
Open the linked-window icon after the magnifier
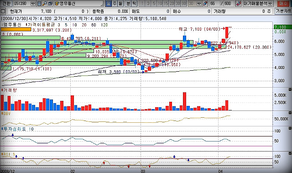[50, 4]
